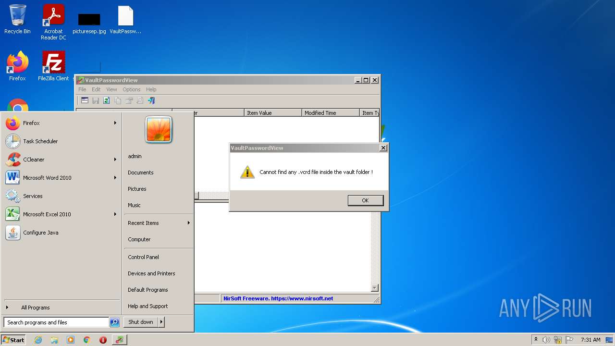615x346 pixels.
Task: Click the Save toolbar icon in VaultPasswordView
Action: [x=96, y=100]
